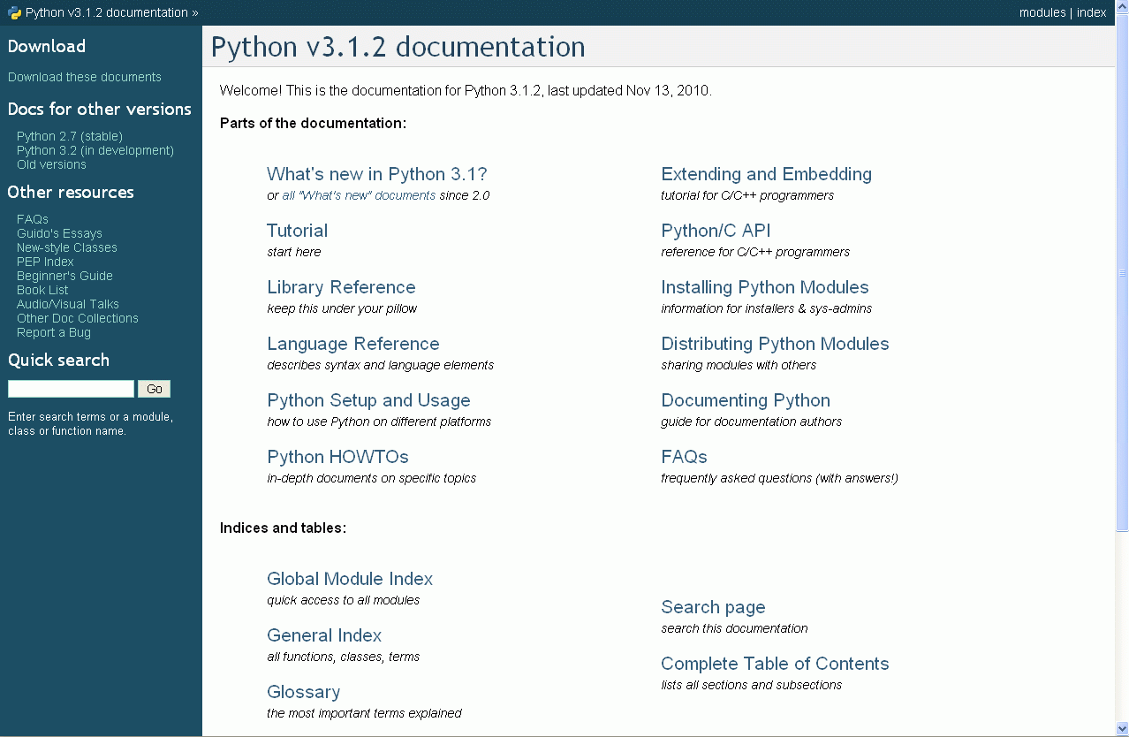Open Extending and Embedding link
The image size is (1129, 737).
766,174
